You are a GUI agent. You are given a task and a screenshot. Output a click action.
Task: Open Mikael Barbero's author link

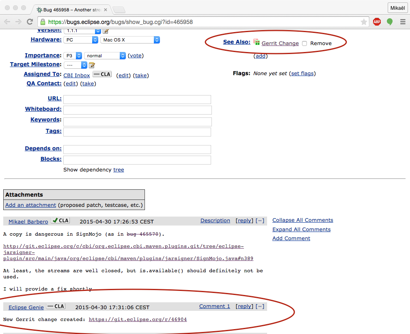coord(28,222)
